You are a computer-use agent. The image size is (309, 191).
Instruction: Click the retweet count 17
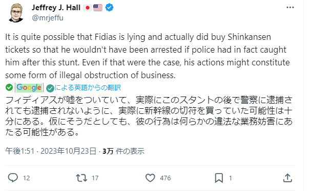click(x=95, y=178)
